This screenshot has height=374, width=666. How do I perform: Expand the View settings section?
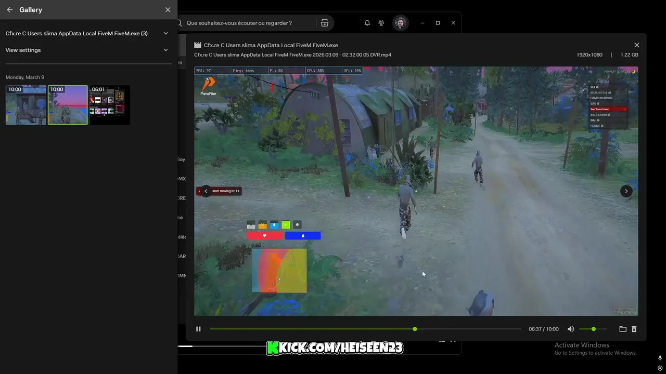click(165, 50)
